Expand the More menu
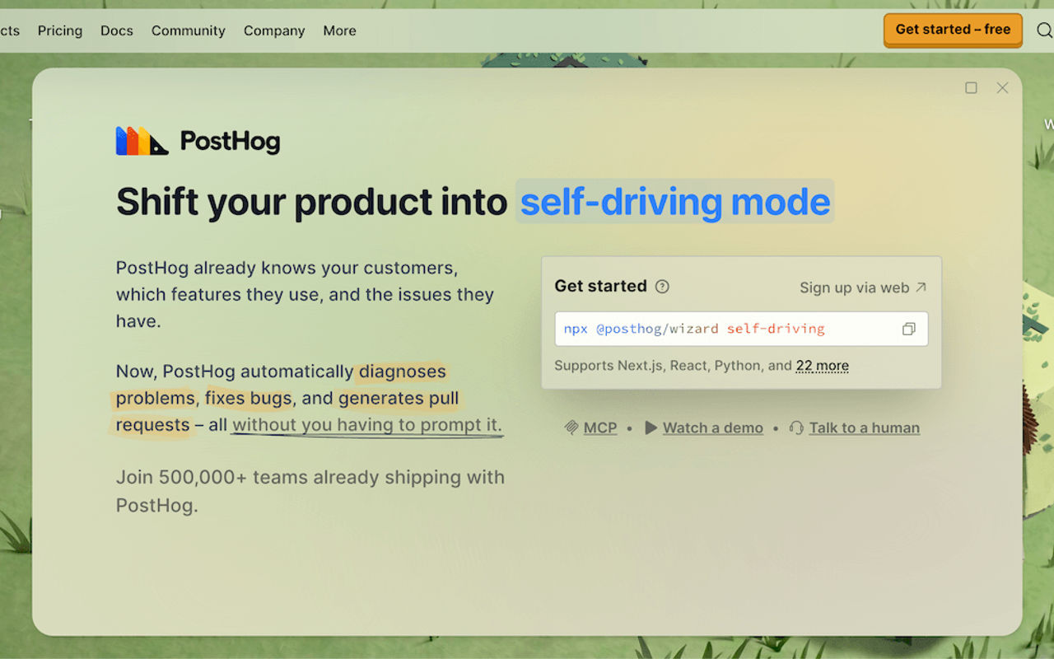This screenshot has height=659, width=1054. tap(340, 30)
